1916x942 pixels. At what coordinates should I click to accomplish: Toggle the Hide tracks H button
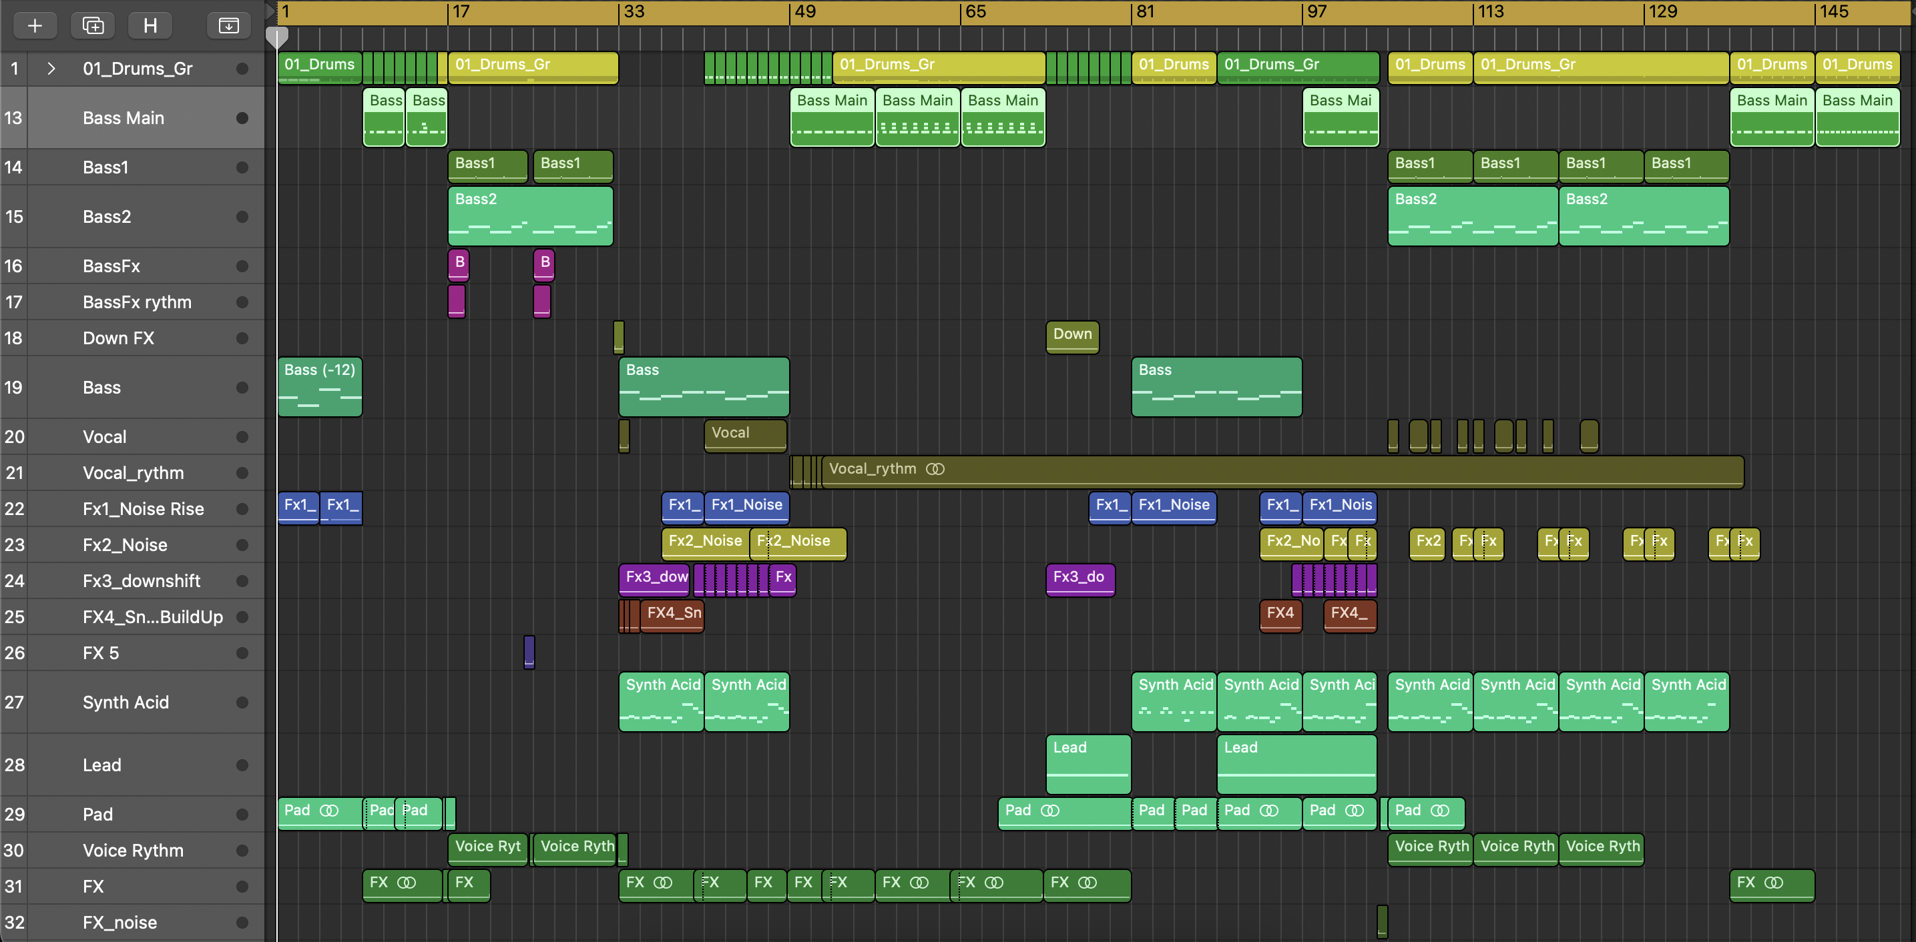pyautogui.click(x=150, y=26)
